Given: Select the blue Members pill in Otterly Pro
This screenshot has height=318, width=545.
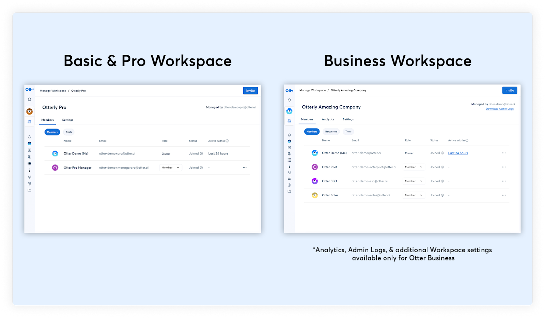Looking at the screenshot, I should pos(52,132).
